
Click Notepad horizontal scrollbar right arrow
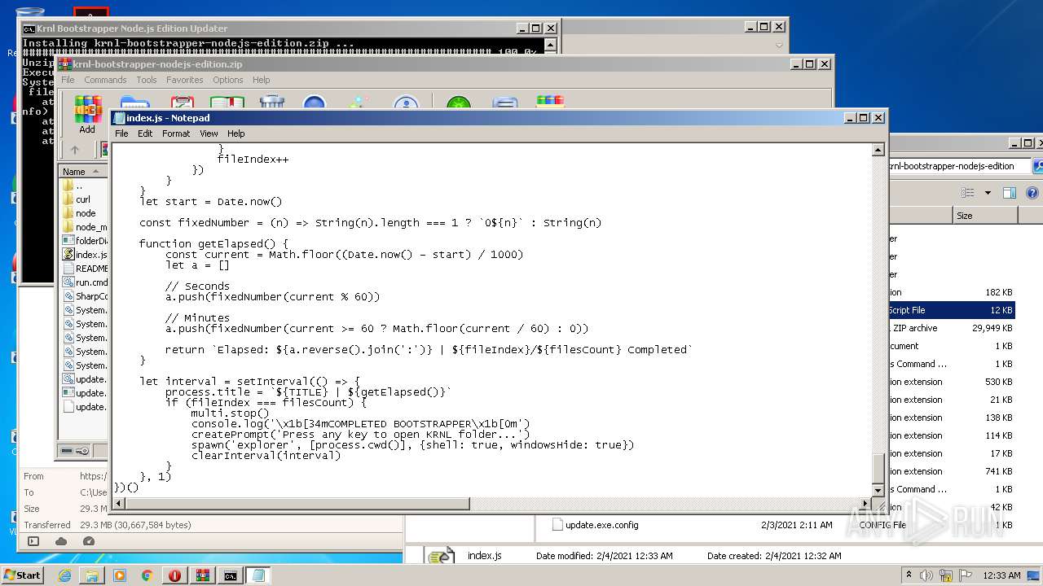pos(865,504)
